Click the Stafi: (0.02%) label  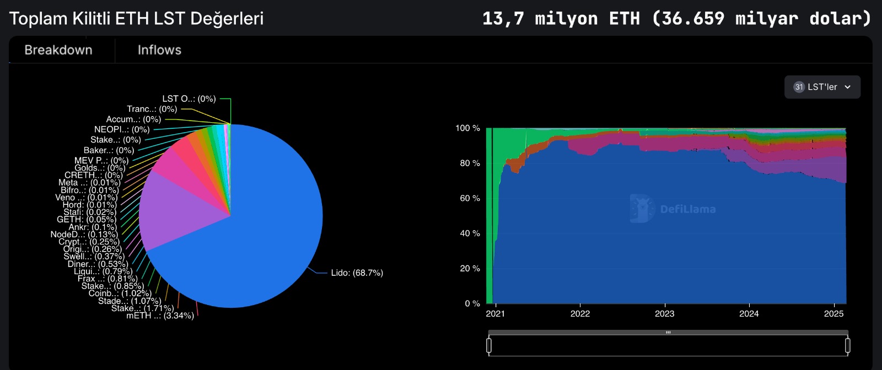pos(89,212)
